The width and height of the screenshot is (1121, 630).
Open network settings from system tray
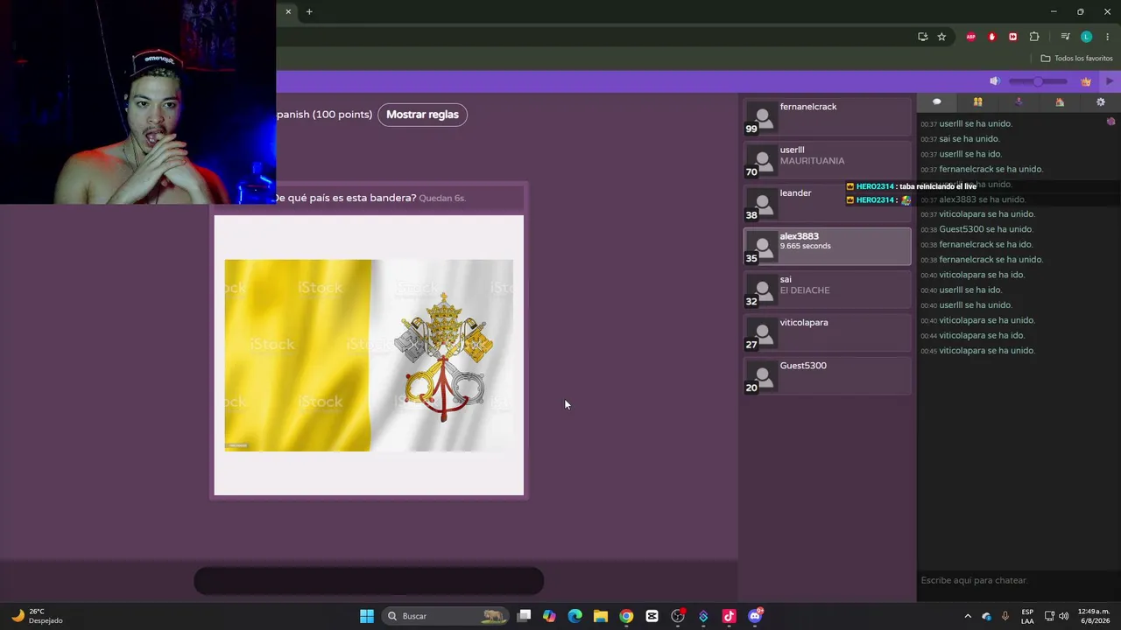1050,616
